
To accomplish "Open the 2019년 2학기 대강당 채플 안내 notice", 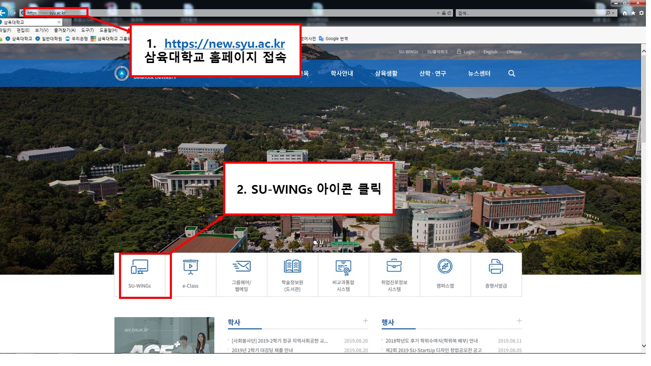I will pyautogui.click(x=262, y=350).
